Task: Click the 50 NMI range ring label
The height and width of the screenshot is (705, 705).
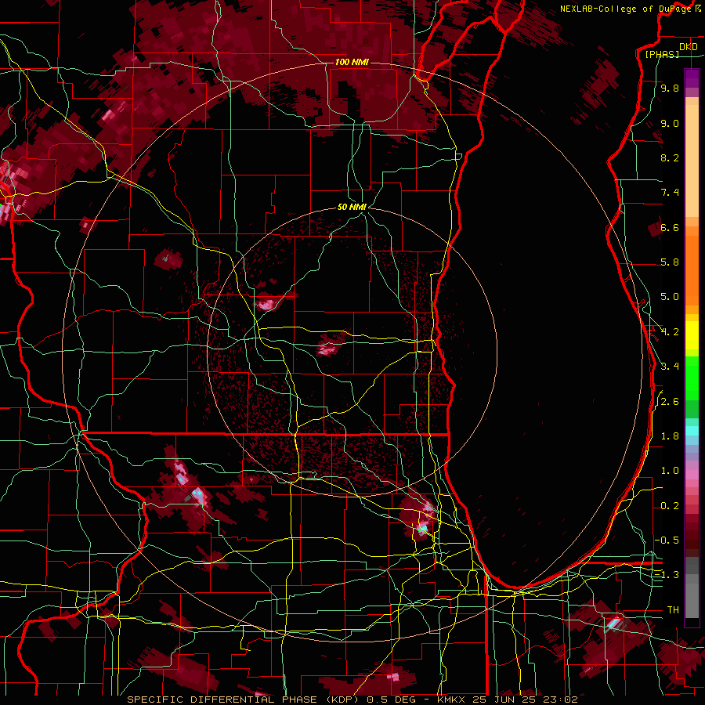Action: 352,207
